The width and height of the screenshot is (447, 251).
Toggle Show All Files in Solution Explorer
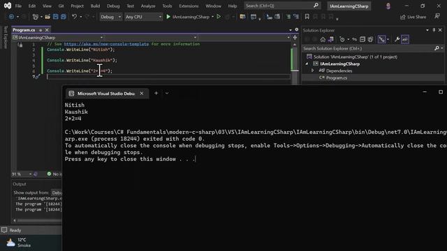tap(370, 40)
